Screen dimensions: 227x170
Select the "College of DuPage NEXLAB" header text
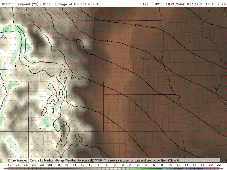pyautogui.click(x=78, y=4)
